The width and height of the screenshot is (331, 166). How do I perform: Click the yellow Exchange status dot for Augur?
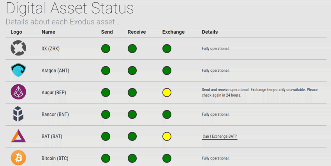click(x=167, y=93)
